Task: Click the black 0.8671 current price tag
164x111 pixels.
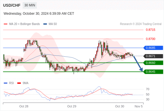Action: 153,56
